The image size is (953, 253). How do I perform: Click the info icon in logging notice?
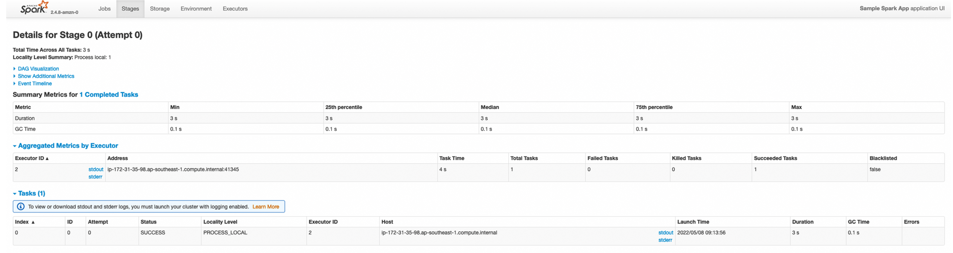(x=21, y=207)
